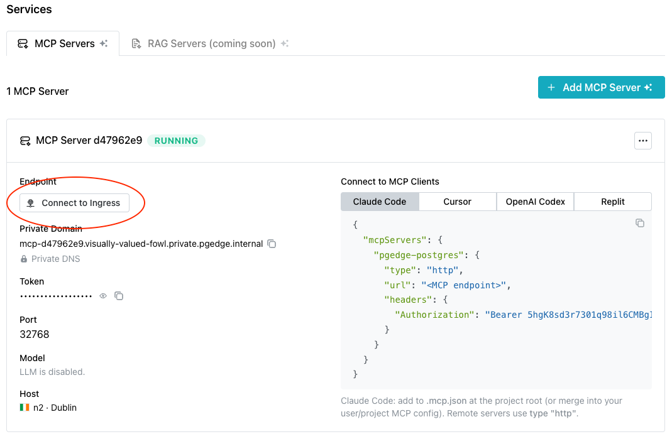Open the RAG Servers (coming soon) tab
Screen dimensions: 672x439
point(210,43)
